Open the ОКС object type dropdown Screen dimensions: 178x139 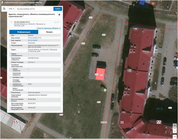pyautogui.click(x=11, y=9)
